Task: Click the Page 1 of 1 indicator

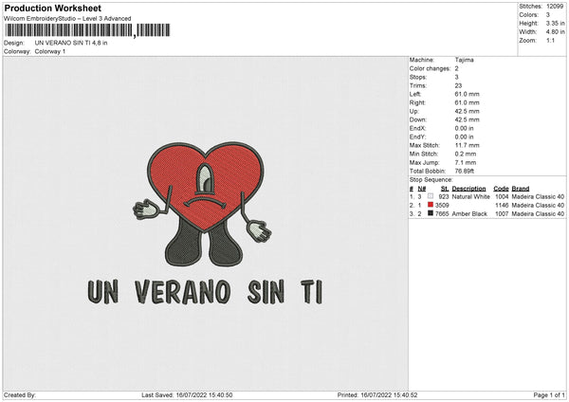Action: pyautogui.click(x=549, y=395)
